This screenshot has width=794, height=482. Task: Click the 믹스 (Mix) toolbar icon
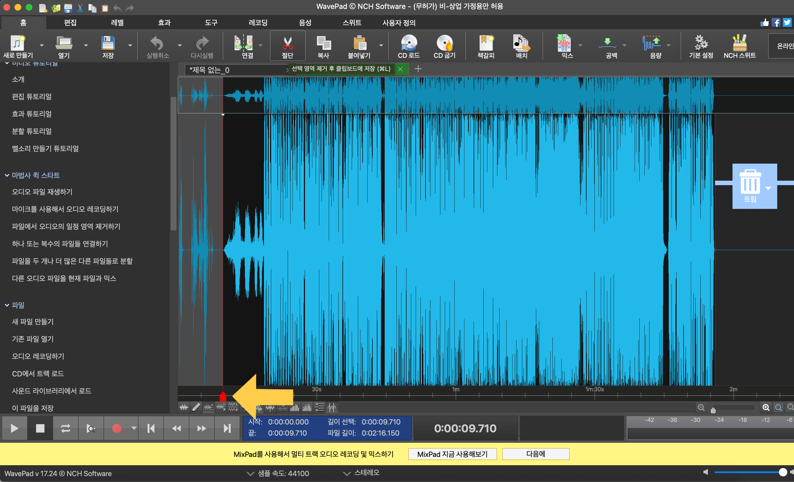tap(564, 44)
